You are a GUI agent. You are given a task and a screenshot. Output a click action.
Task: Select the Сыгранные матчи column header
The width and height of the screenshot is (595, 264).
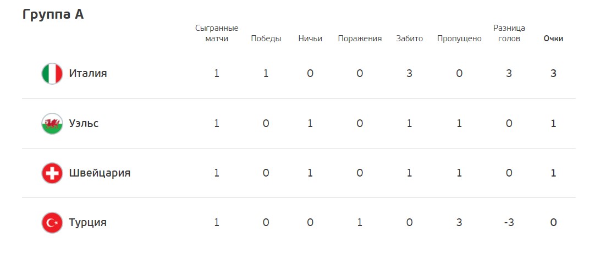click(x=217, y=34)
